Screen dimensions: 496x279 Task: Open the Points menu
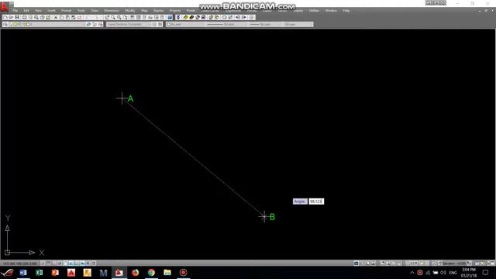click(x=191, y=11)
